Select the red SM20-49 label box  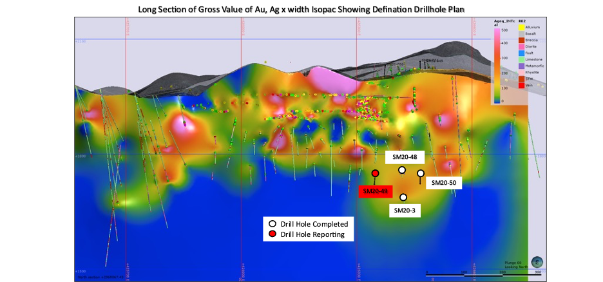(374, 191)
